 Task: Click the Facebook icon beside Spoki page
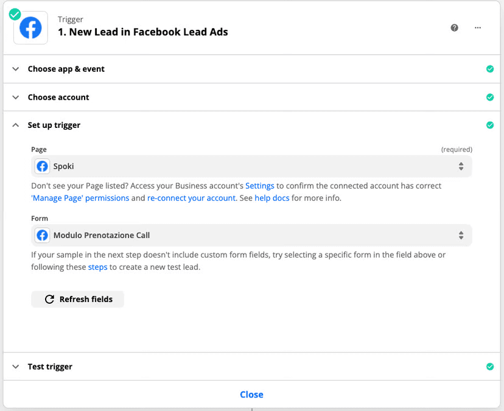42,166
